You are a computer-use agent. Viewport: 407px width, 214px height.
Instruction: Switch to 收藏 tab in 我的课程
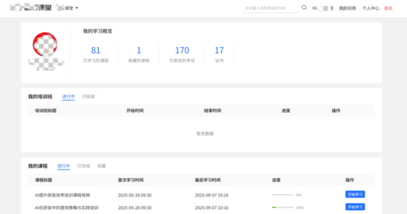pyautogui.click(x=102, y=166)
